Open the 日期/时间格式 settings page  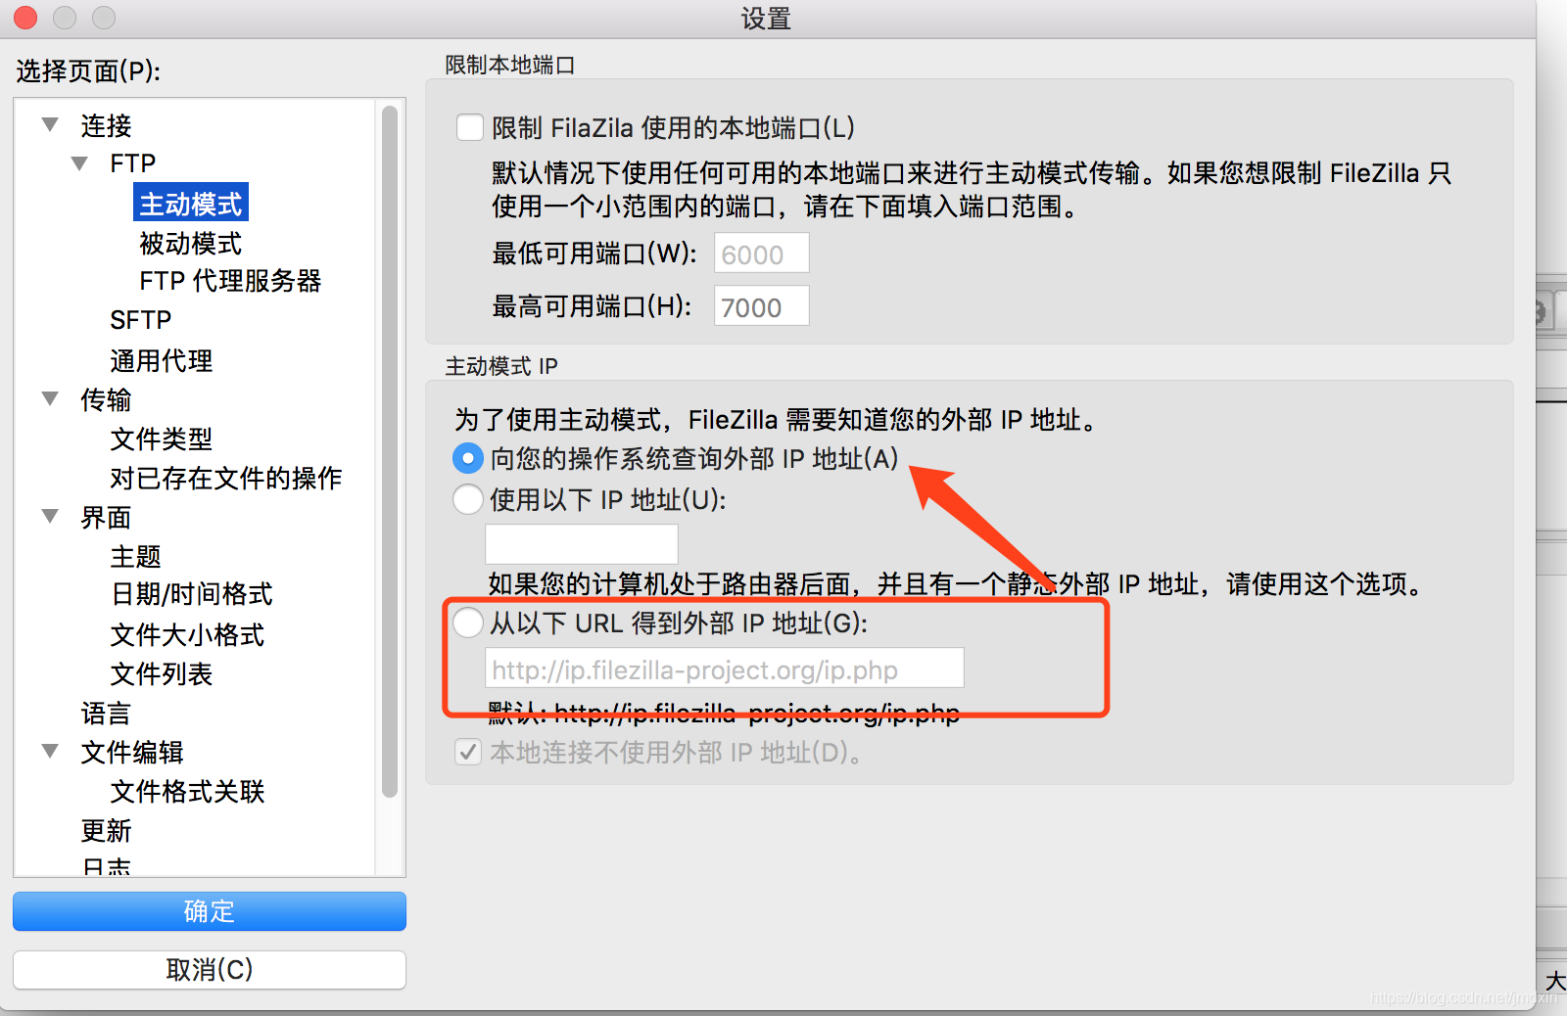pyautogui.click(x=191, y=594)
